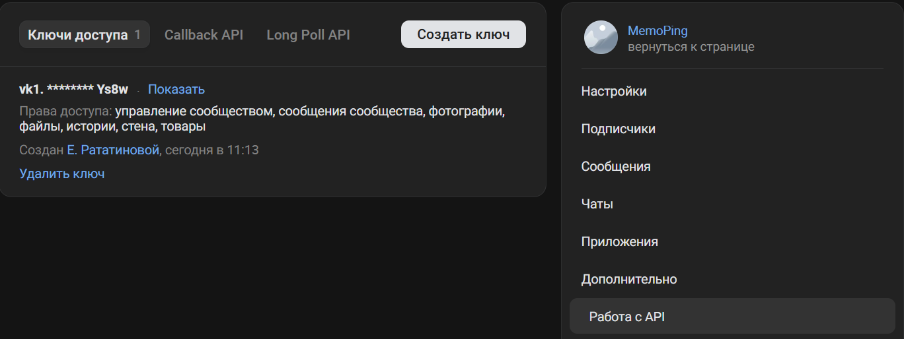Select 'Чаты' in the sidebar

(x=597, y=204)
